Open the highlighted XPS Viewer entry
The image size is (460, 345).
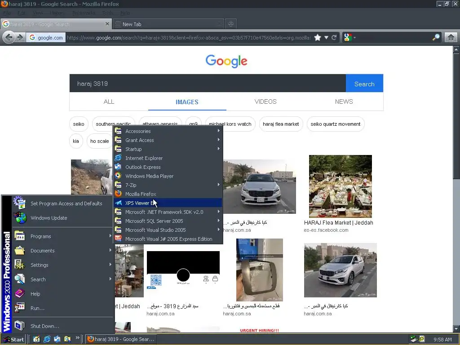168,203
